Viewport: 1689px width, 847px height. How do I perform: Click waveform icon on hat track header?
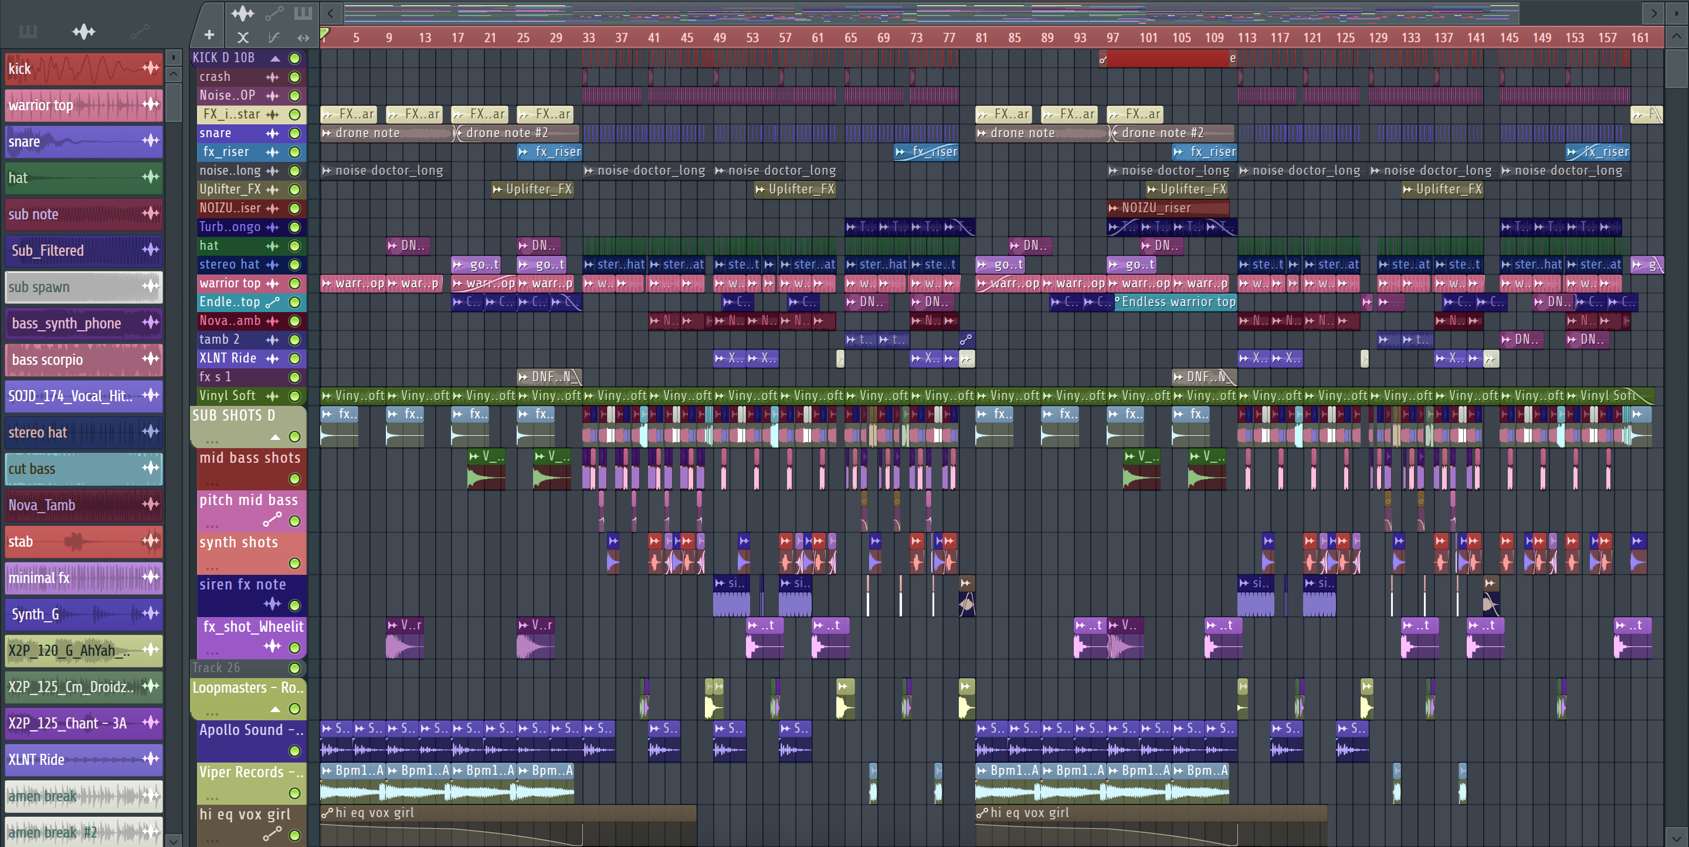[x=272, y=246]
